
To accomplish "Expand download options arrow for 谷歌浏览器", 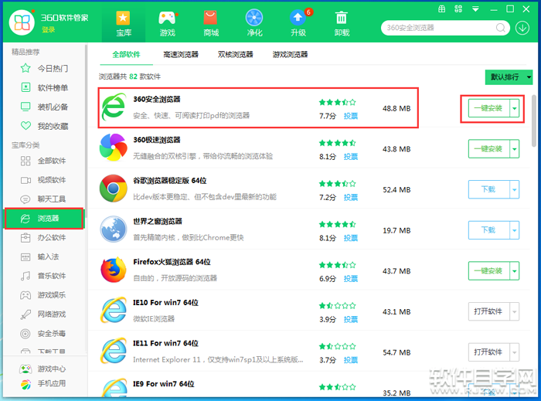I will [x=515, y=189].
